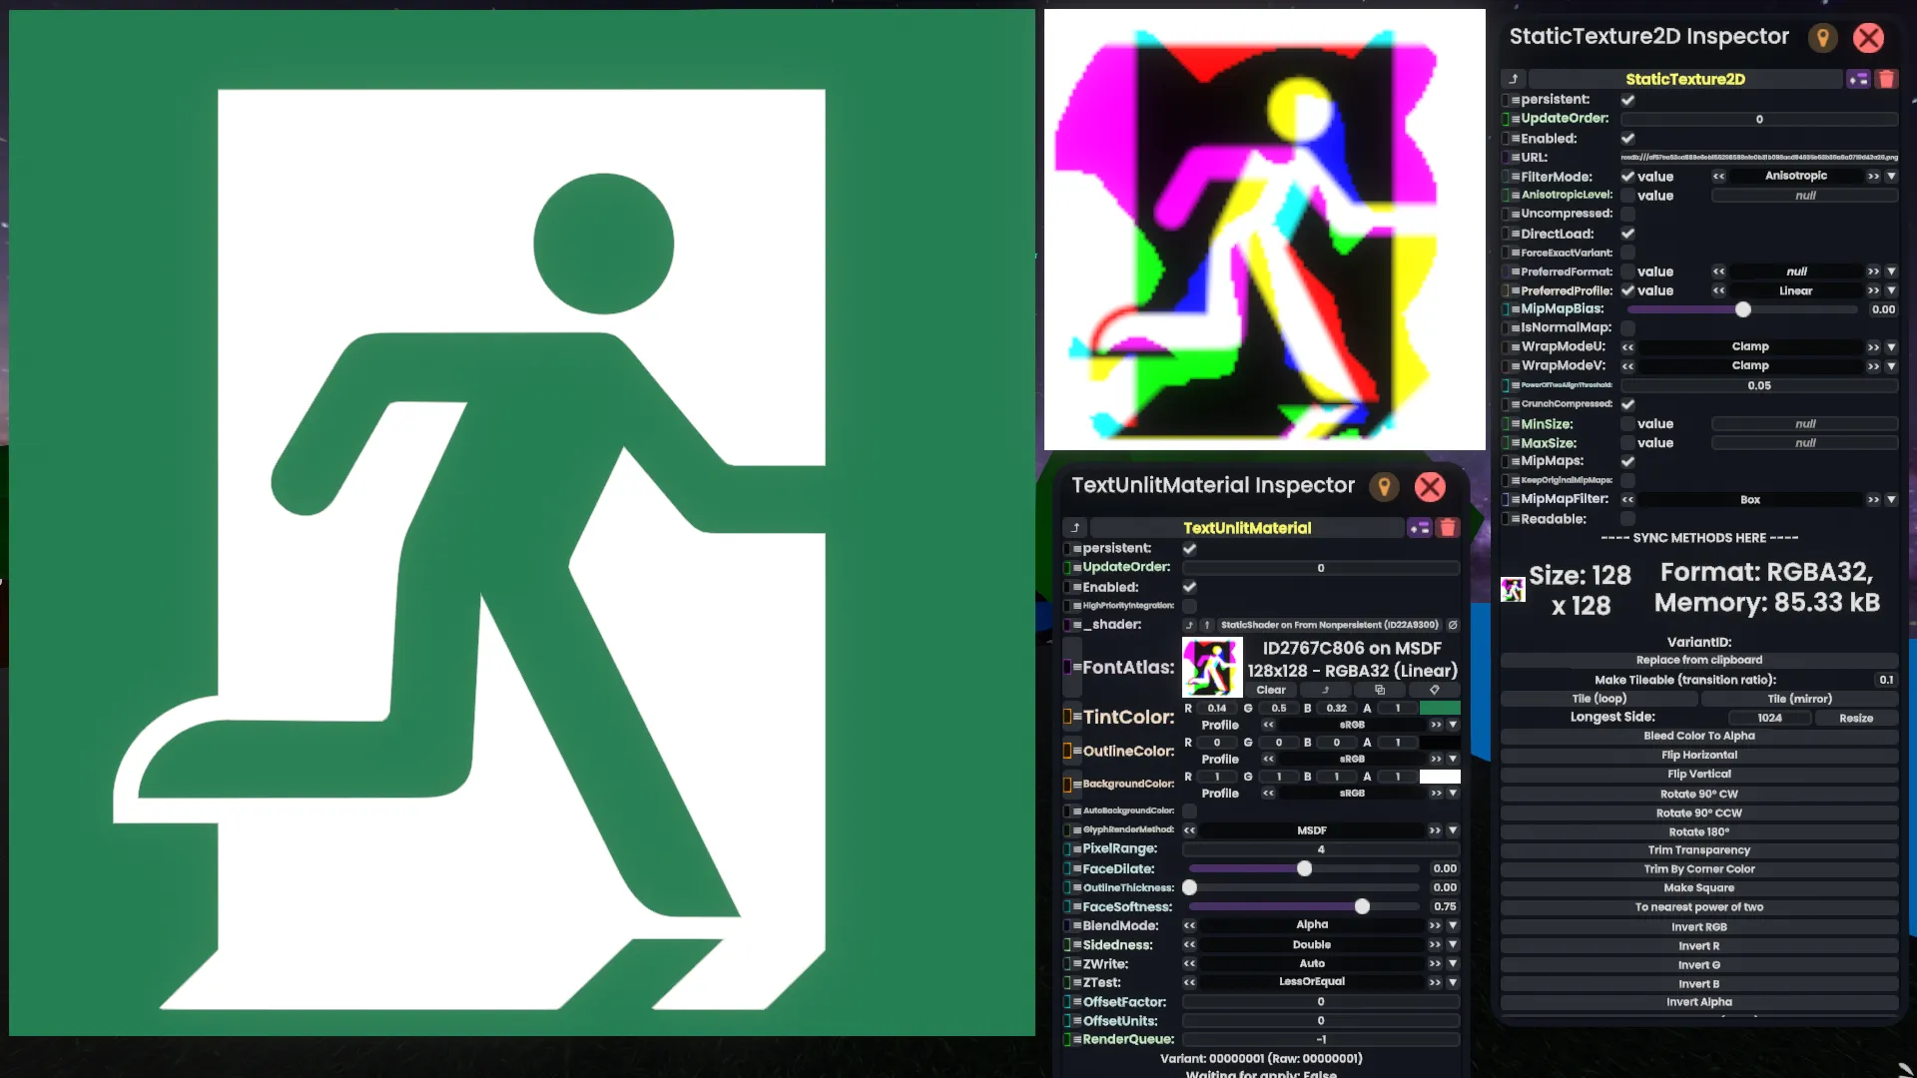Toggle the IsNormalMap checkbox
The height and width of the screenshot is (1078, 1917).
tap(1628, 328)
